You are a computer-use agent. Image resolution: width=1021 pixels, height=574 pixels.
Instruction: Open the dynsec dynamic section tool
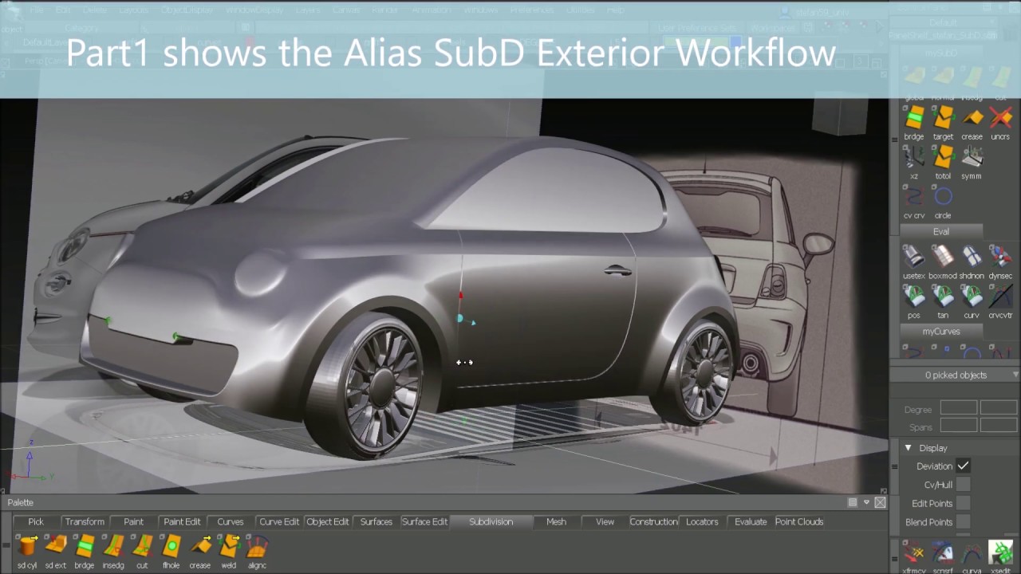(1000, 257)
